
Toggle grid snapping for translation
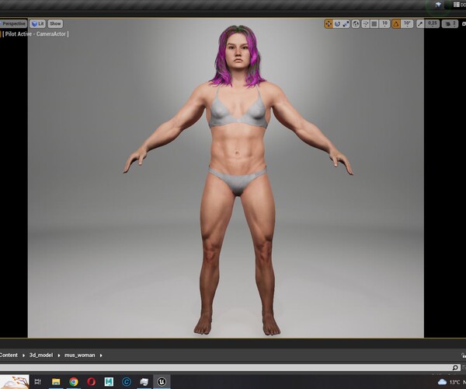pyautogui.click(x=374, y=24)
